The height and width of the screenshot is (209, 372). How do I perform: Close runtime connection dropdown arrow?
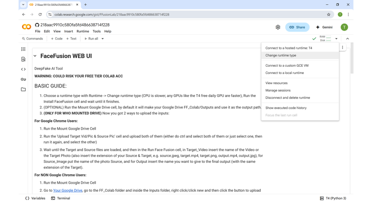pos(336,38)
